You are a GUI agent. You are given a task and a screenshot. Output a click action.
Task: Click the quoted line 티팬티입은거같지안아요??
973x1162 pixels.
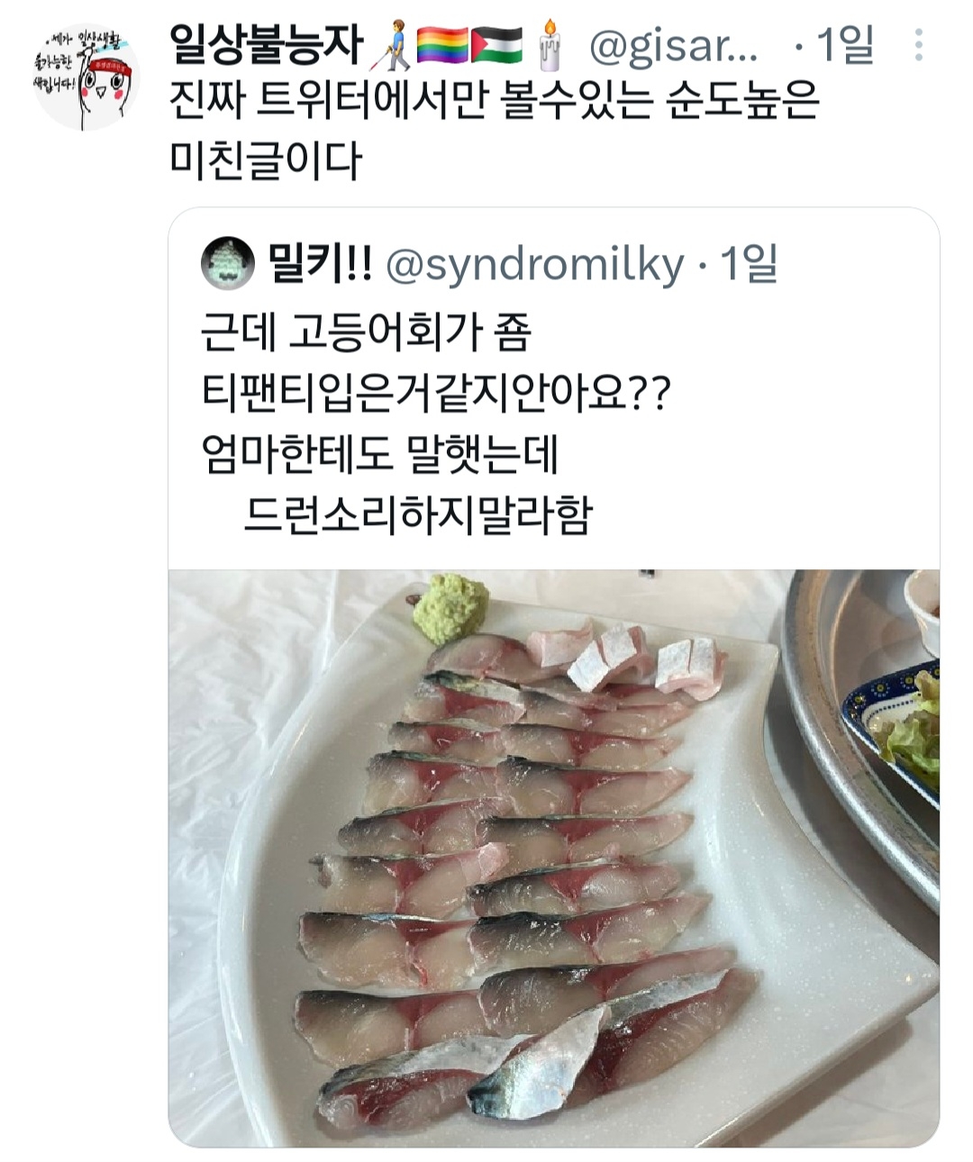pos(436,392)
